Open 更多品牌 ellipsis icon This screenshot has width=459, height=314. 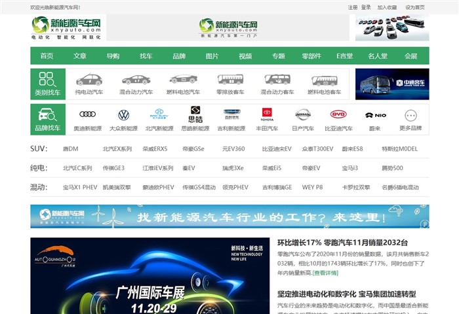(410, 116)
